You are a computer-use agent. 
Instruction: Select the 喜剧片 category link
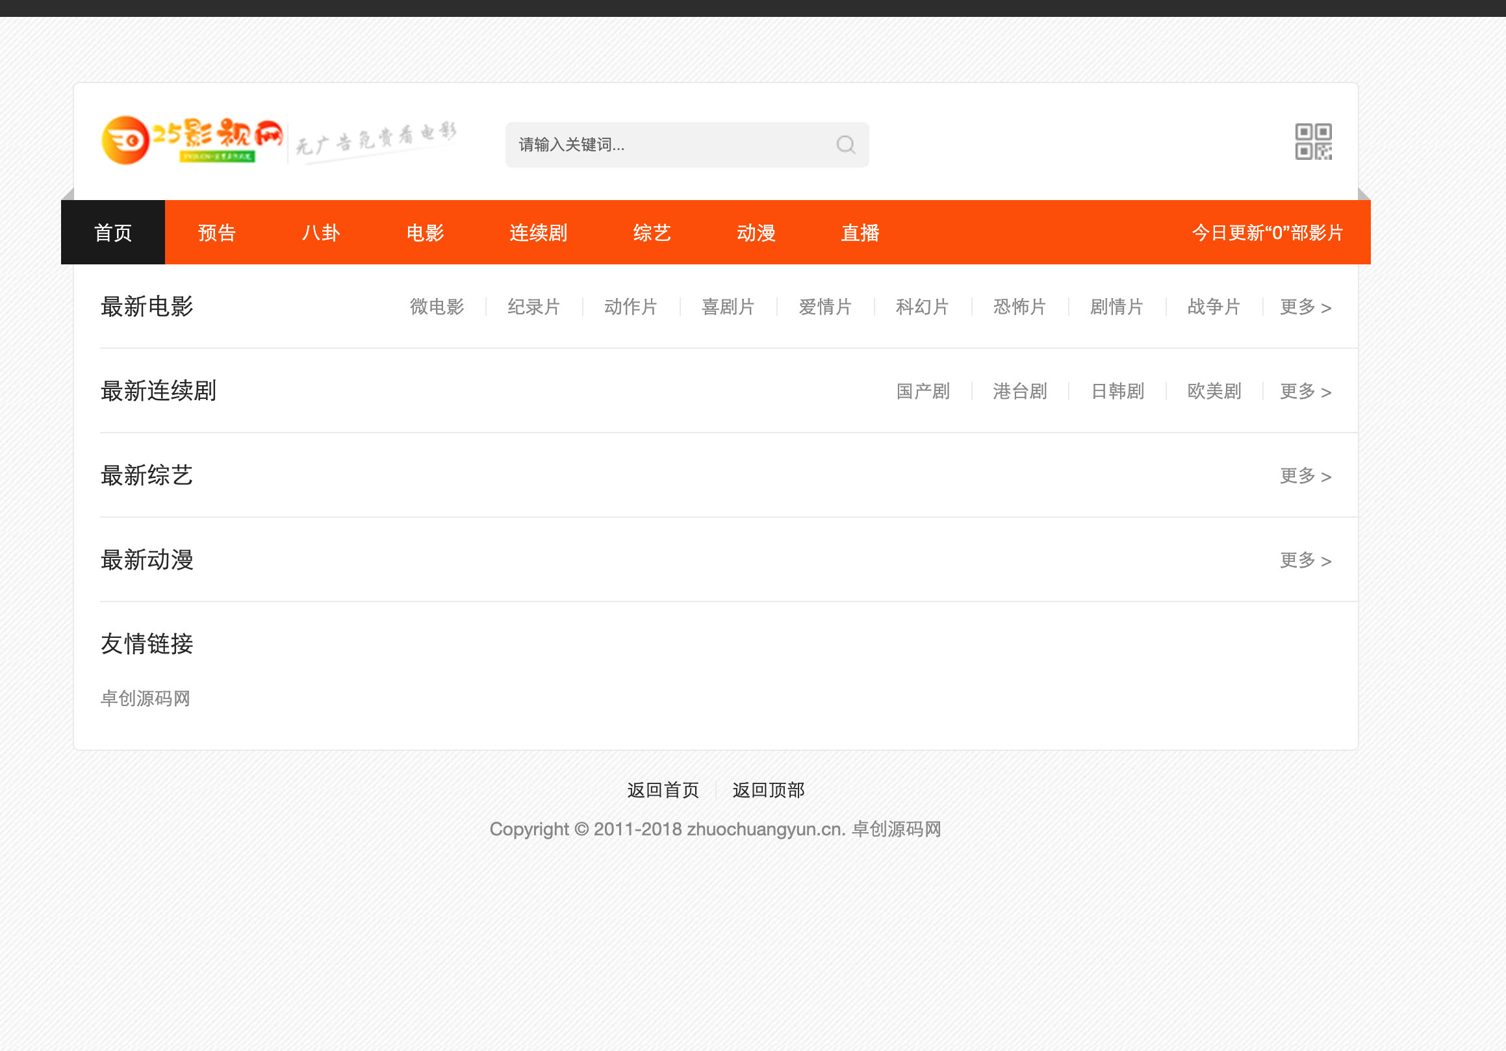(728, 307)
